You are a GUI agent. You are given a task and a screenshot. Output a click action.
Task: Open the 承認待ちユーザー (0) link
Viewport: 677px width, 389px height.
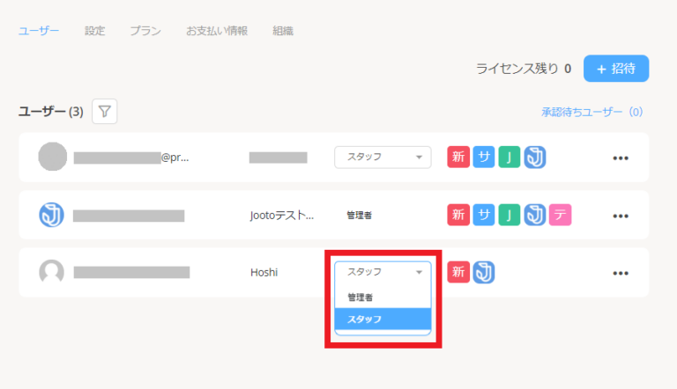tap(591, 112)
